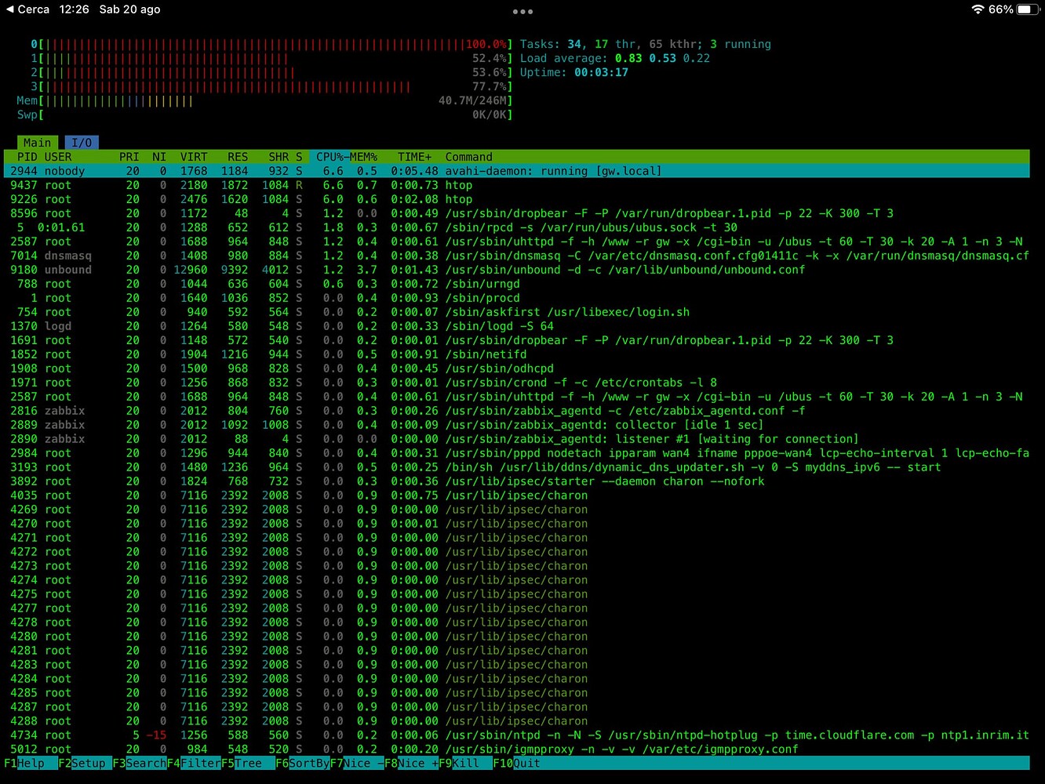Open the SortBy column chooser
Screen dimensions: 1045x784
tap(302, 763)
